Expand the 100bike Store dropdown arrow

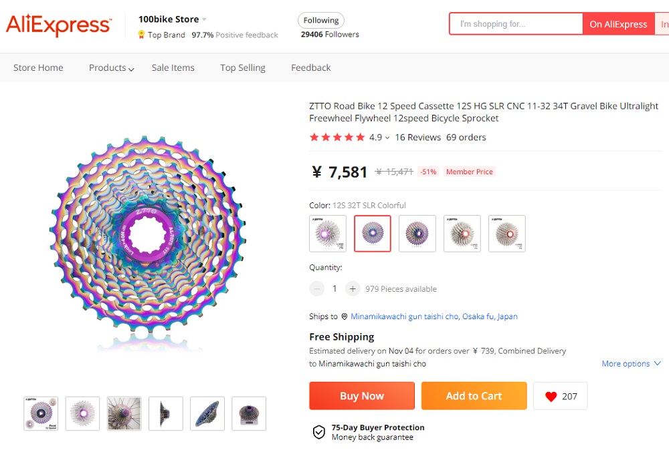[204, 19]
